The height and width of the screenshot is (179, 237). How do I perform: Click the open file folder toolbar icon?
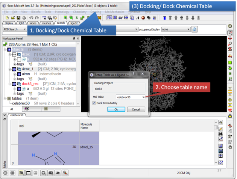click(x=13, y=18)
